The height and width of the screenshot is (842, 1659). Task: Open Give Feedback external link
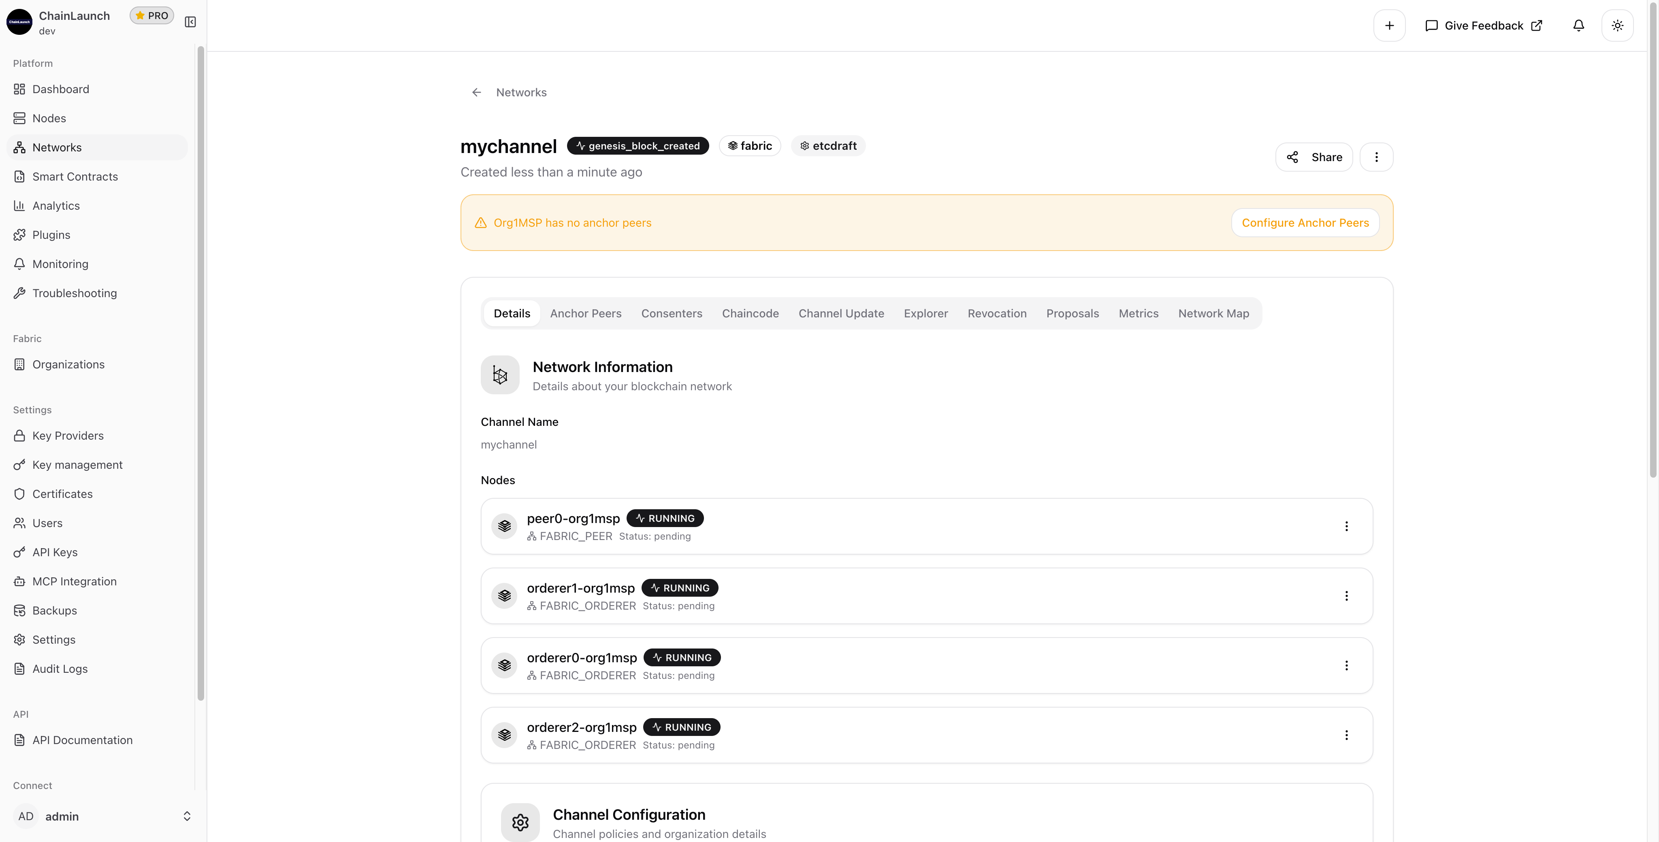1484,26
